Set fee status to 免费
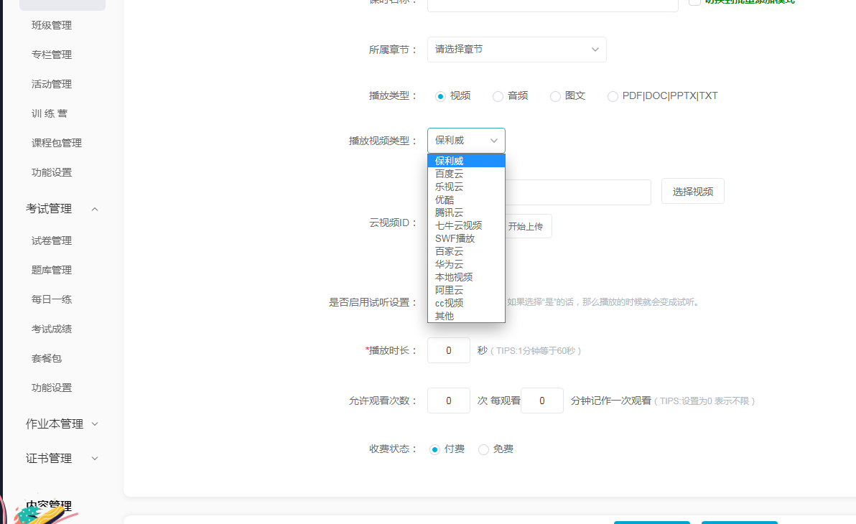The height and width of the screenshot is (524, 856). pos(483,449)
